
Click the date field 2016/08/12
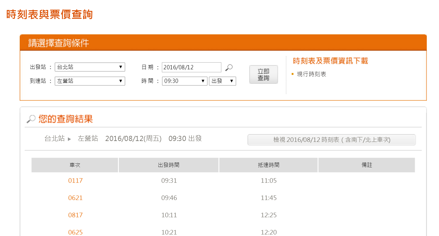pyautogui.click(x=192, y=67)
